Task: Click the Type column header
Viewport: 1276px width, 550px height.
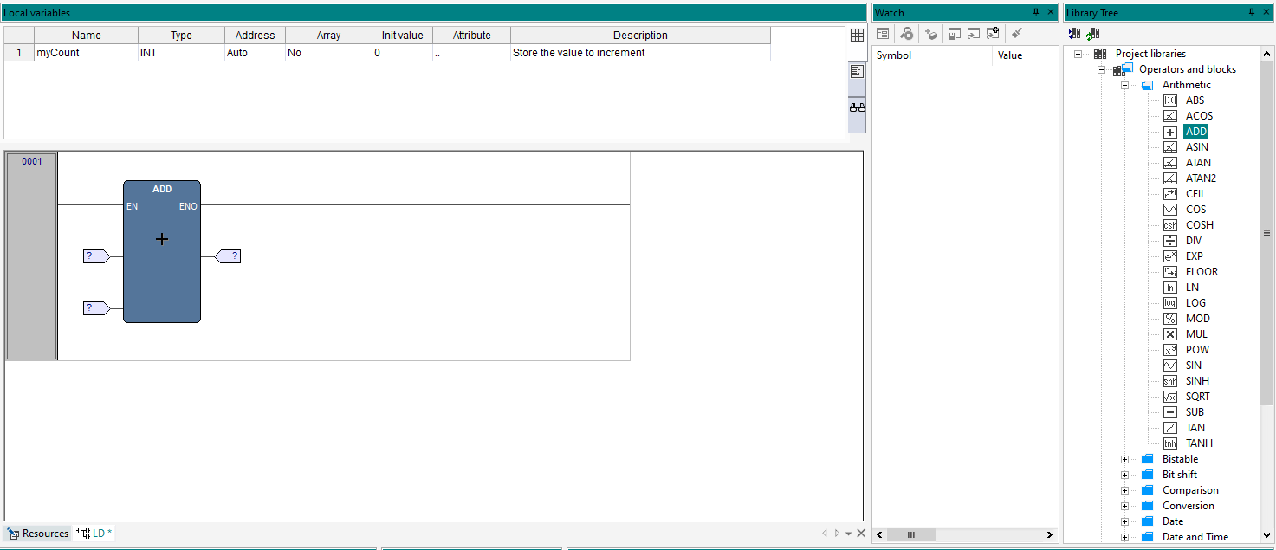Action: click(181, 36)
